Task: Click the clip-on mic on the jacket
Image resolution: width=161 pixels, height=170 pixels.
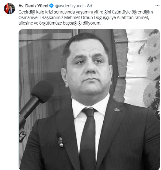Action: [60, 141]
